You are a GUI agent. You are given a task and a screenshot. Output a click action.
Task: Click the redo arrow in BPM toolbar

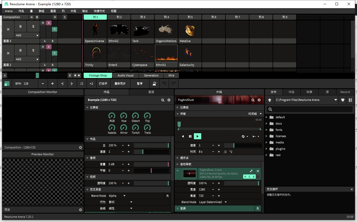tap(174, 84)
